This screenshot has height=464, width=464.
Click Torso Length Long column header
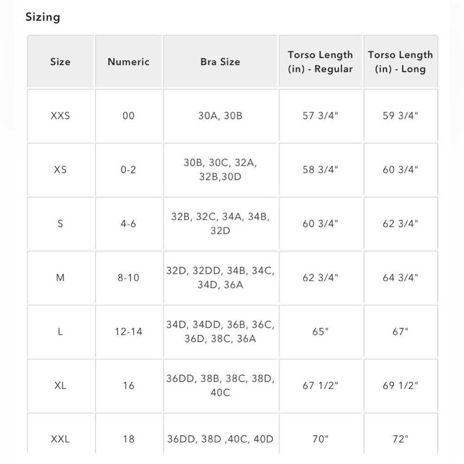[400, 62]
